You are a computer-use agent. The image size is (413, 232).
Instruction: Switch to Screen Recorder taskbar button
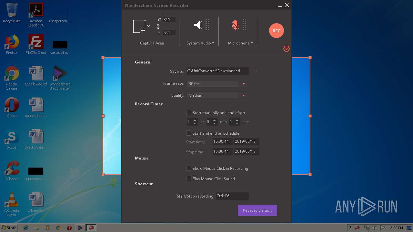coord(91,228)
